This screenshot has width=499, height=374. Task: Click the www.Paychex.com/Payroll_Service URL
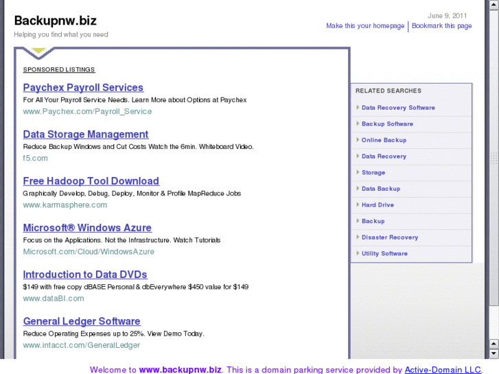coord(87,111)
